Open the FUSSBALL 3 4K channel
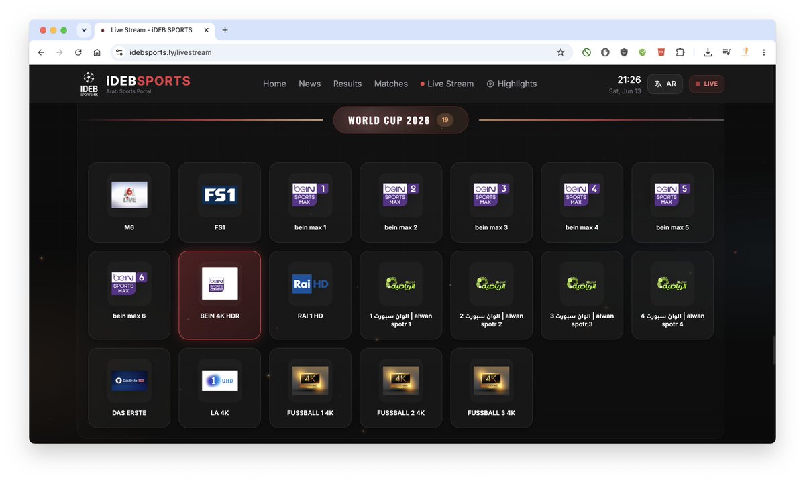This screenshot has height=482, width=805. [x=491, y=387]
